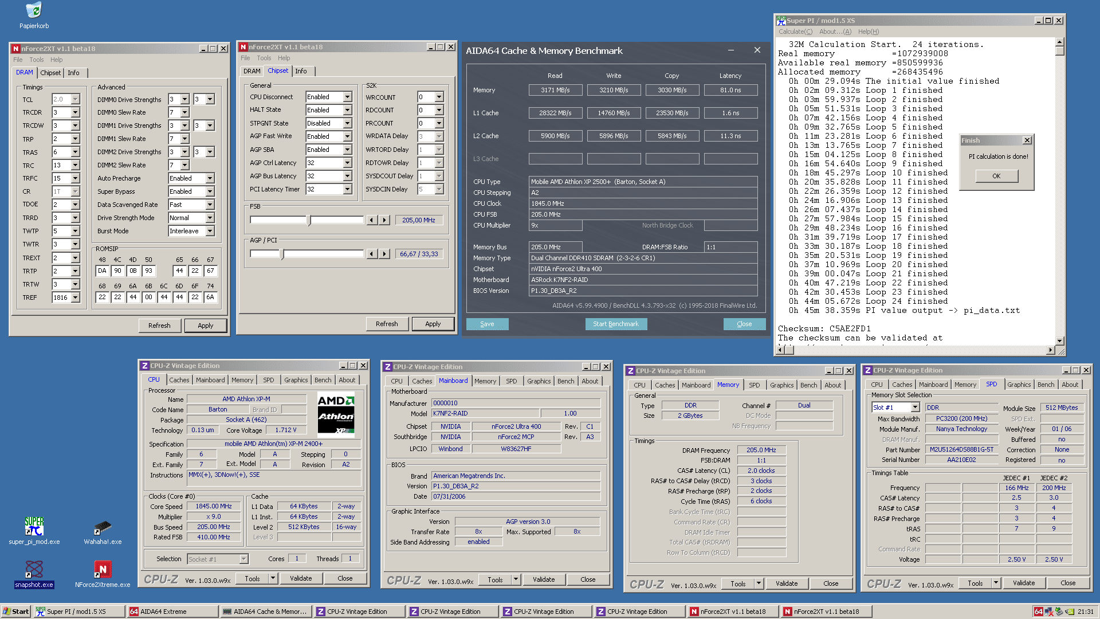Screen dimensions: 1100x619
Task: Click the FSB slider handle
Action: (x=309, y=220)
